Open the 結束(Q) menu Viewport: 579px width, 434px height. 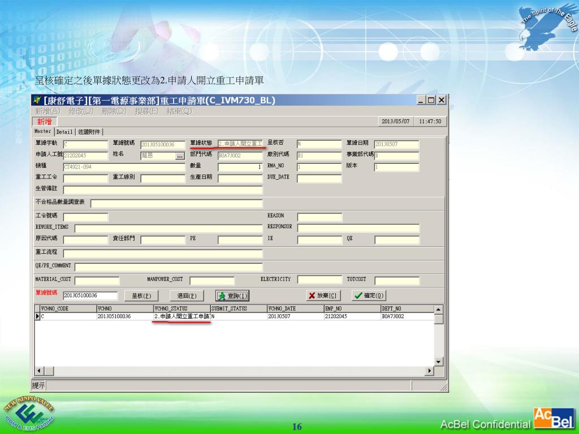[x=179, y=111]
